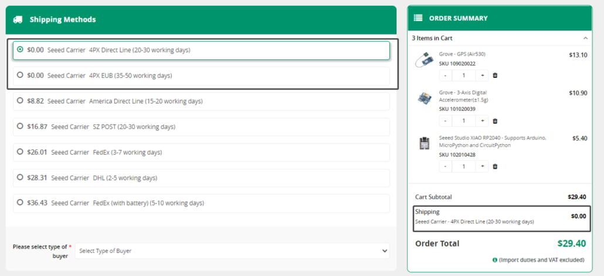Choose America Direct Line $8.82 shipping
Screen dimensions: 604x276
click(21, 101)
